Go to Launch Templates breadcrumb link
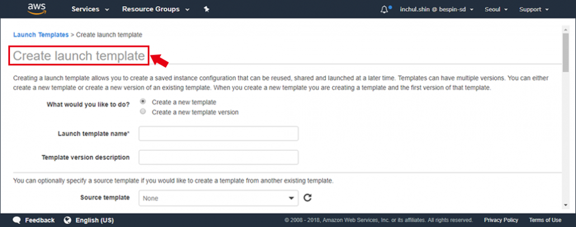This screenshot has height=227, width=576. (41, 35)
